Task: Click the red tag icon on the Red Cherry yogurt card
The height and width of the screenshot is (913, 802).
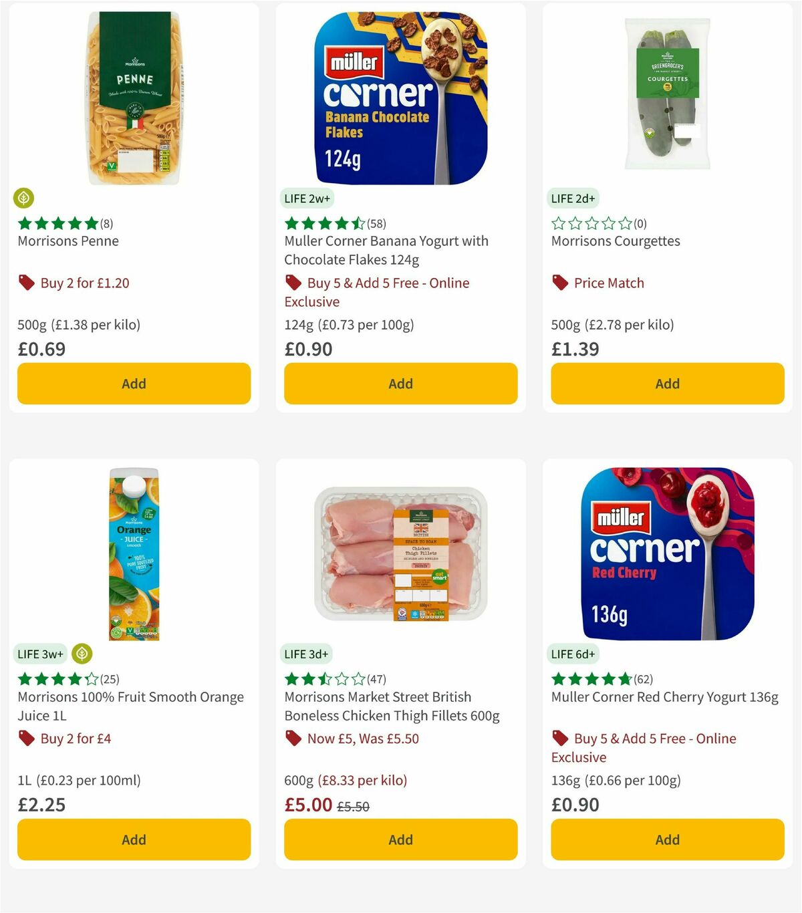Action: point(559,739)
